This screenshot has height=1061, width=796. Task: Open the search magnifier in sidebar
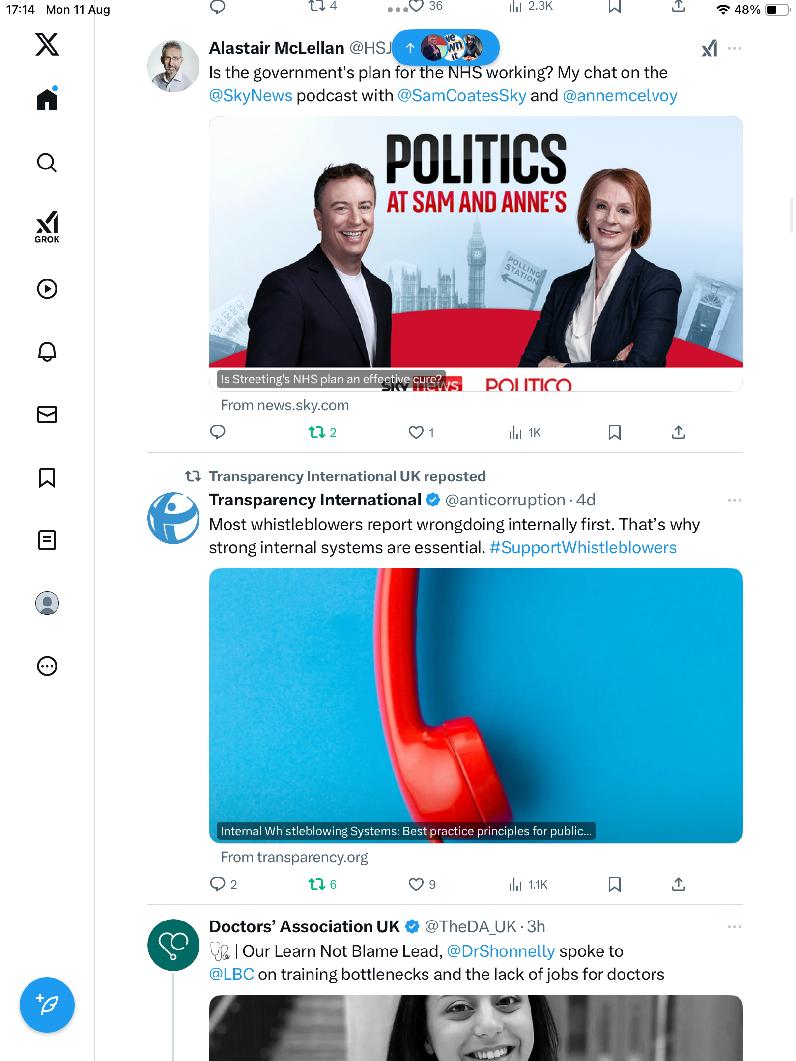(x=47, y=163)
